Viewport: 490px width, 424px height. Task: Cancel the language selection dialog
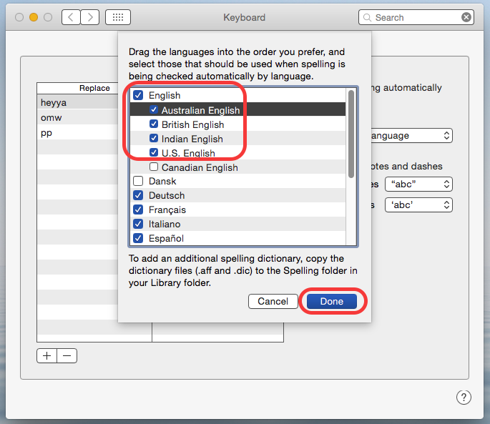[273, 301]
